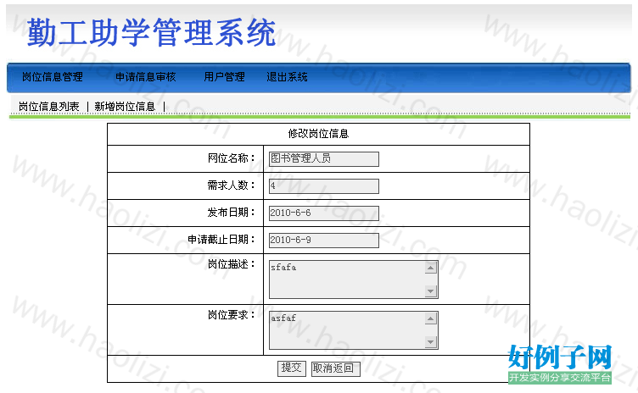The height and width of the screenshot is (393, 638).
Task: Click the 修改岗位信息 form heading
Action: click(x=318, y=134)
